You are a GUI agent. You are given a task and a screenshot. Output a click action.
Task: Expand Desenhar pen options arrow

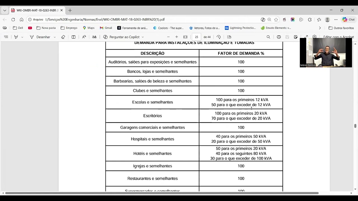coord(55,37)
